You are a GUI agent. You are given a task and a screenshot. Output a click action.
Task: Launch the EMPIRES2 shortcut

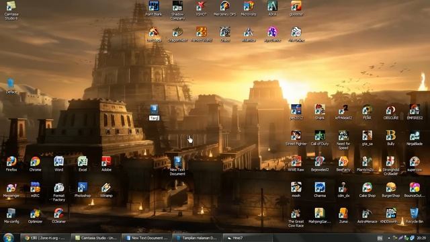(x=415, y=112)
